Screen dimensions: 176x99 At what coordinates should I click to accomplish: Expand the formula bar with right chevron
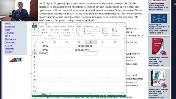click(125, 38)
